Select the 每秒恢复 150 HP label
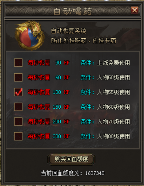Screen dimensions: 144x186 point(49,107)
